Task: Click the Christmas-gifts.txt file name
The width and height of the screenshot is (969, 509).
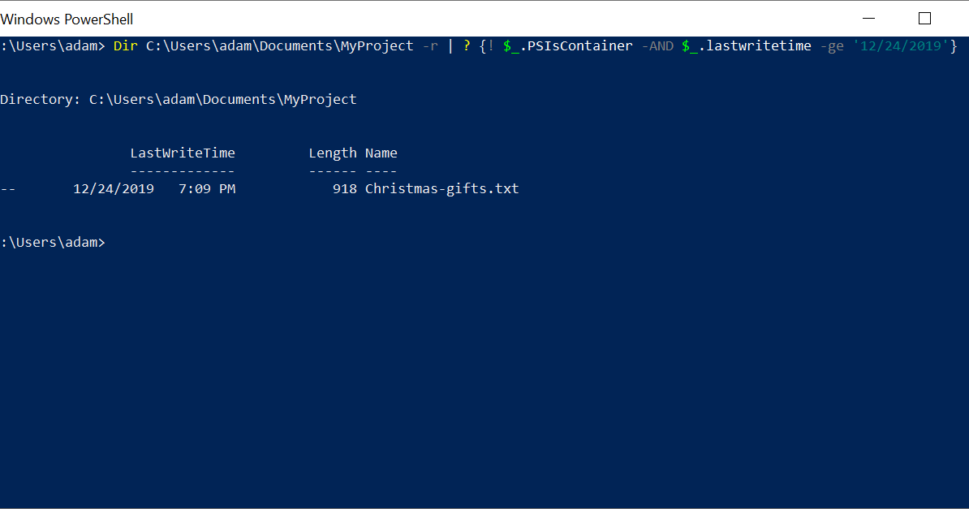Action: click(441, 188)
